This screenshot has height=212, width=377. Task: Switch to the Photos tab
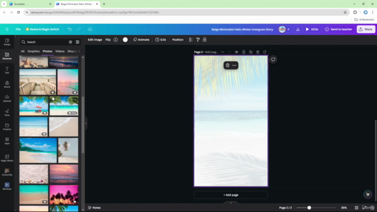point(47,51)
